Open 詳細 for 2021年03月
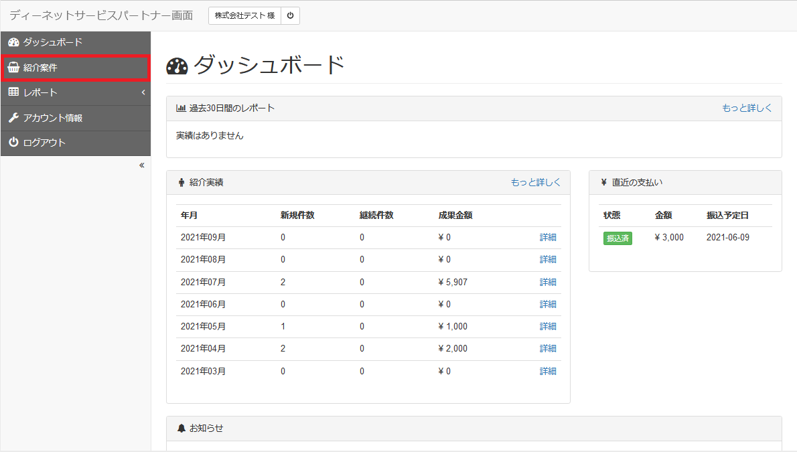 (x=548, y=371)
